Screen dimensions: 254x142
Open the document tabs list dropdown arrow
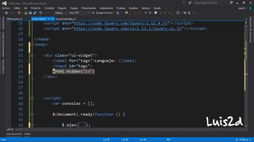(246, 19)
